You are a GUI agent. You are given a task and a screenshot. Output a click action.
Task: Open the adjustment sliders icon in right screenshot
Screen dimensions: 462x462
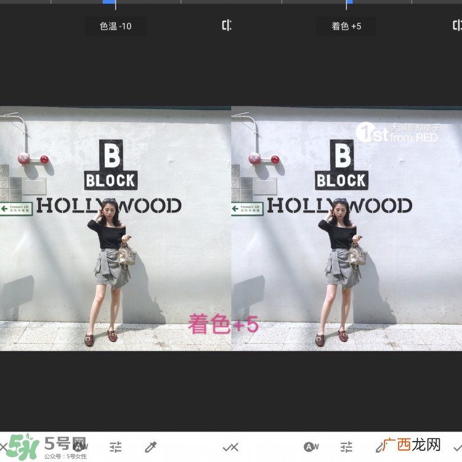pyautogui.click(x=346, y=447)
